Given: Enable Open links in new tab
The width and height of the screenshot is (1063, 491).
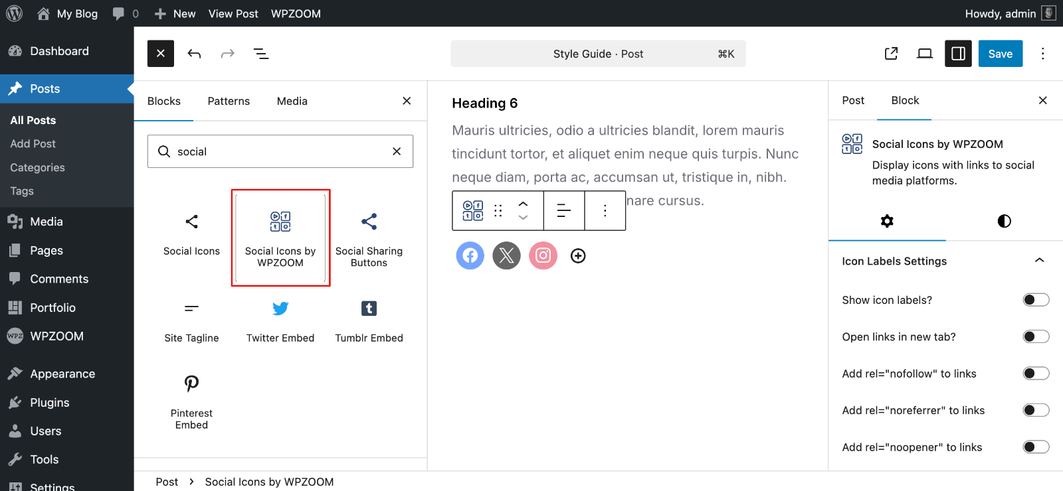Looking at the screenshot, I should point(1036,336).
